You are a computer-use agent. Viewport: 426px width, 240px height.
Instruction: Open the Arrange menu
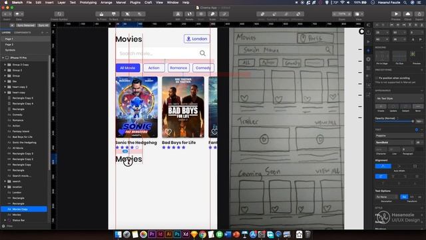pyautogui.click(x=106, y=3)
